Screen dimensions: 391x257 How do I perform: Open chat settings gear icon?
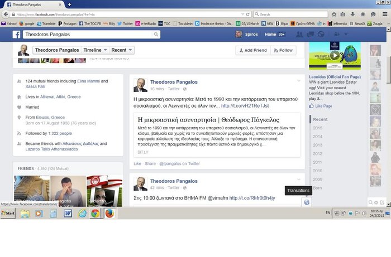point(376,202)
